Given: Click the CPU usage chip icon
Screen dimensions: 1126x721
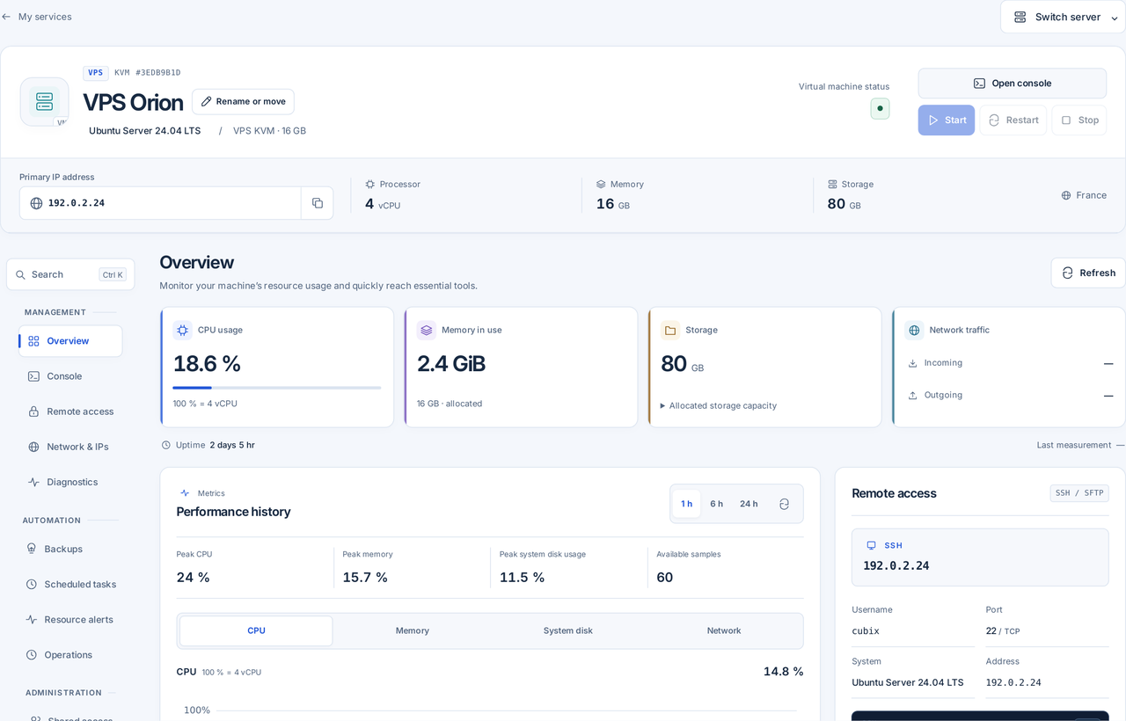Looking at the screenshot, I should tap(183, 331).
